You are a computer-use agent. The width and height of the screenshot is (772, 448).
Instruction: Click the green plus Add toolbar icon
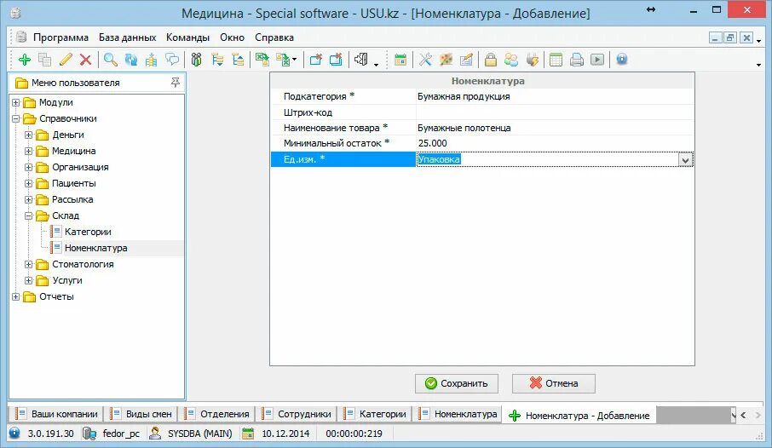(x=24, y=60)
